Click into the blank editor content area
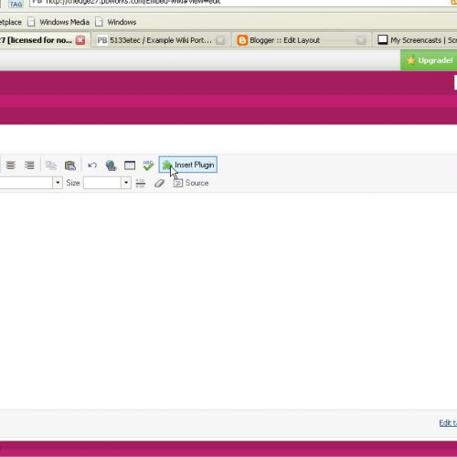Viewport: 457px width, 457px height. coord(228,300)
